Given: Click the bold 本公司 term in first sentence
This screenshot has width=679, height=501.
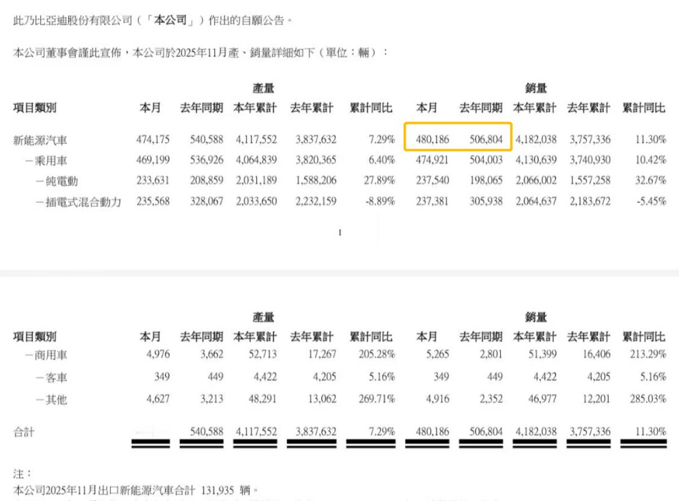Looking at the screenshot, I should pos(170,20).
